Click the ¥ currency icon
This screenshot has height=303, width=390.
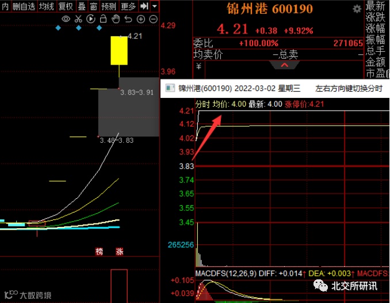click(x=198, y=66)
